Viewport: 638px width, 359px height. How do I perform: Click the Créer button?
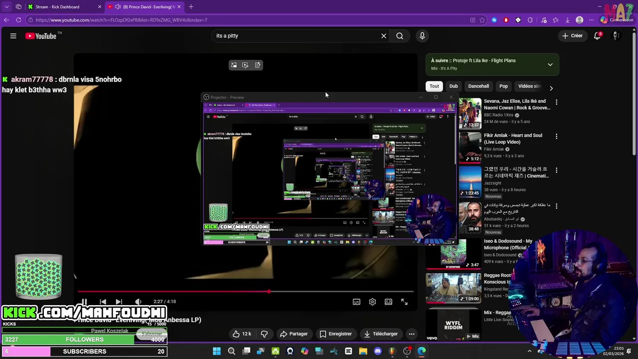click(x=572, y=36)
